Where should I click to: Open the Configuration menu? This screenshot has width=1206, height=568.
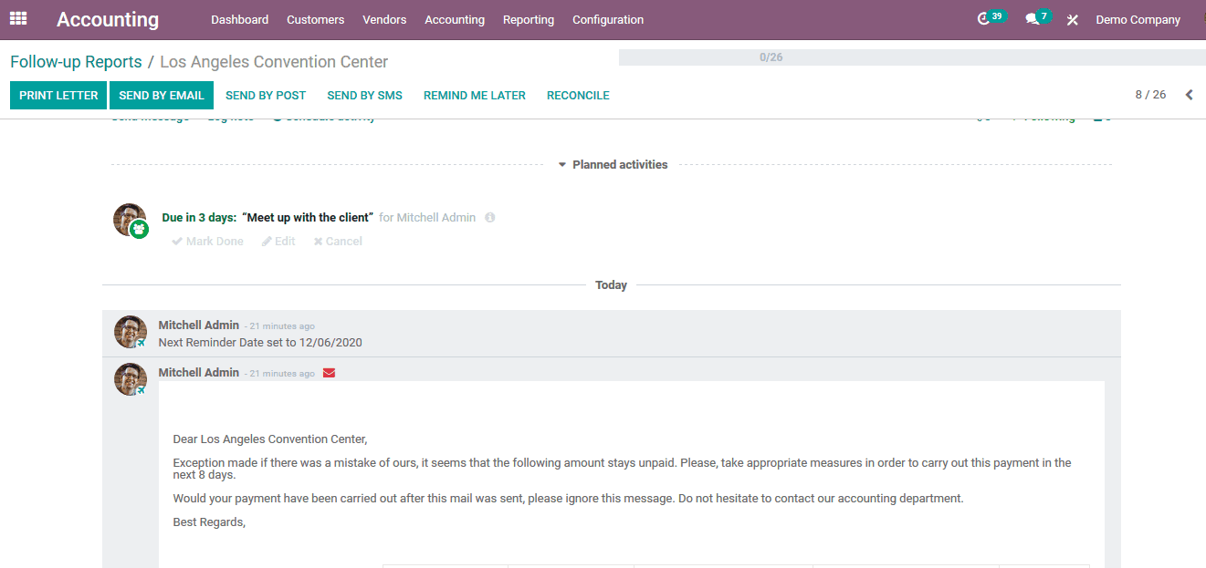point(608,19)
